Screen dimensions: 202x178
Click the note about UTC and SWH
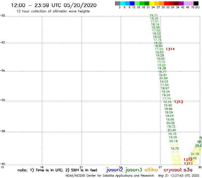pos(57,170)
